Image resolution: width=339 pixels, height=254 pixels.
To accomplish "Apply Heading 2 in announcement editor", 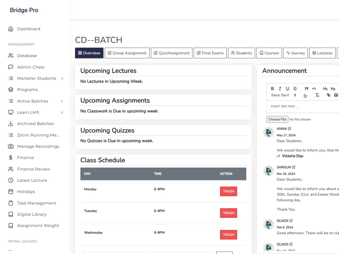I will [333, 88].
